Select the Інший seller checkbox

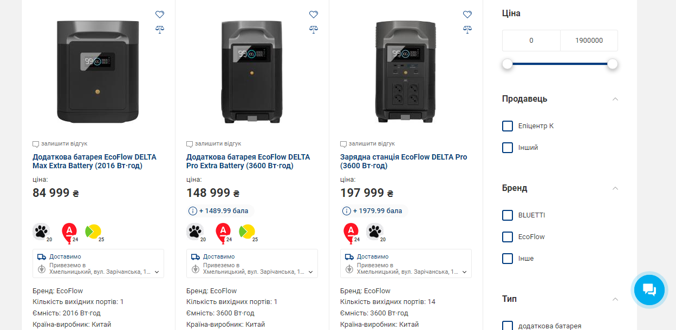tap(508, 148)
